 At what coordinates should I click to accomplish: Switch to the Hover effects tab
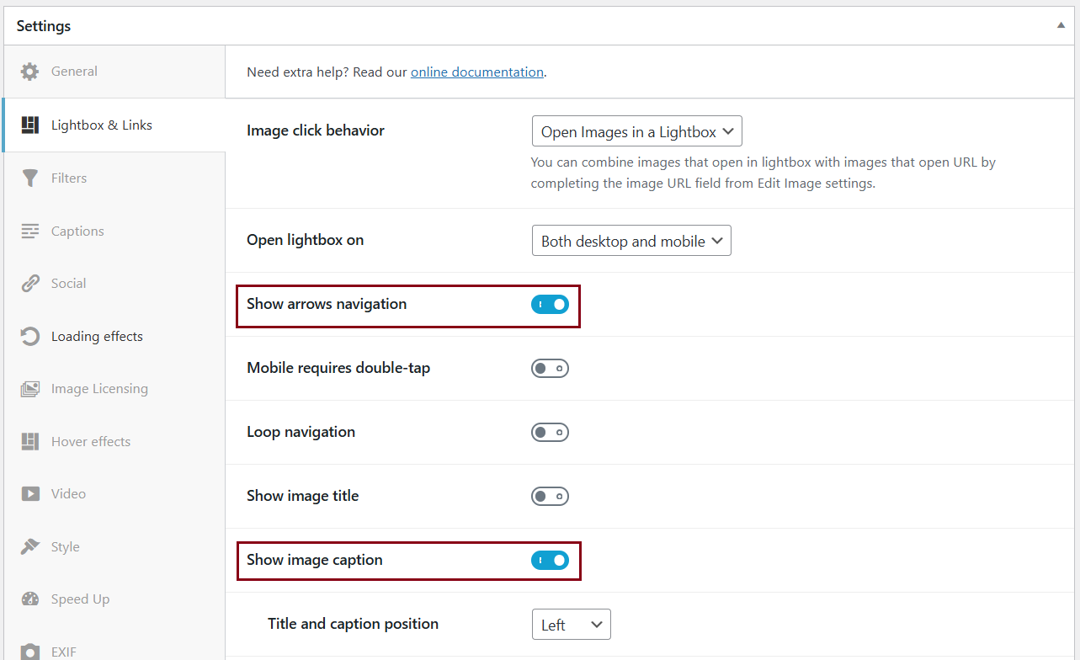pyautogui.click(x=90, y=441)
